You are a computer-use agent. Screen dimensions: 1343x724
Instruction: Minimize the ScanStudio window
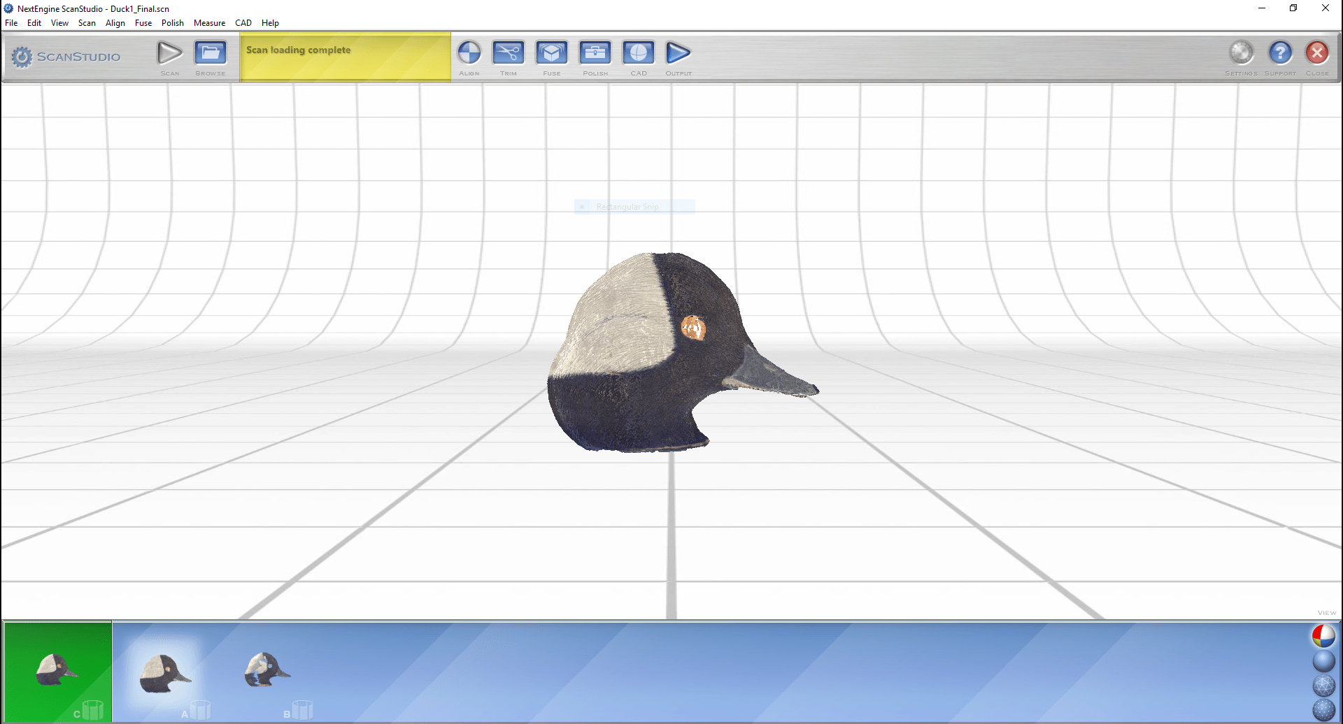1262,8
